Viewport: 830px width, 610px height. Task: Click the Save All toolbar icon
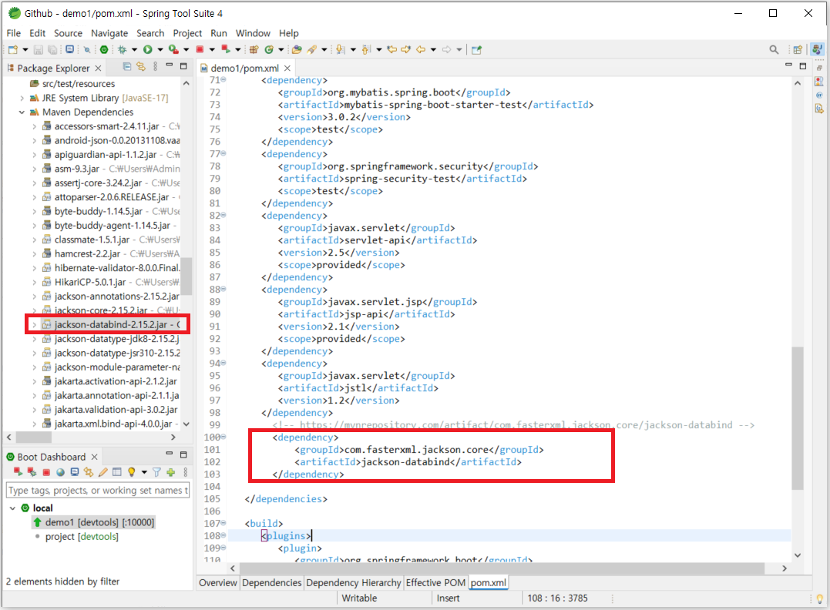52,50
